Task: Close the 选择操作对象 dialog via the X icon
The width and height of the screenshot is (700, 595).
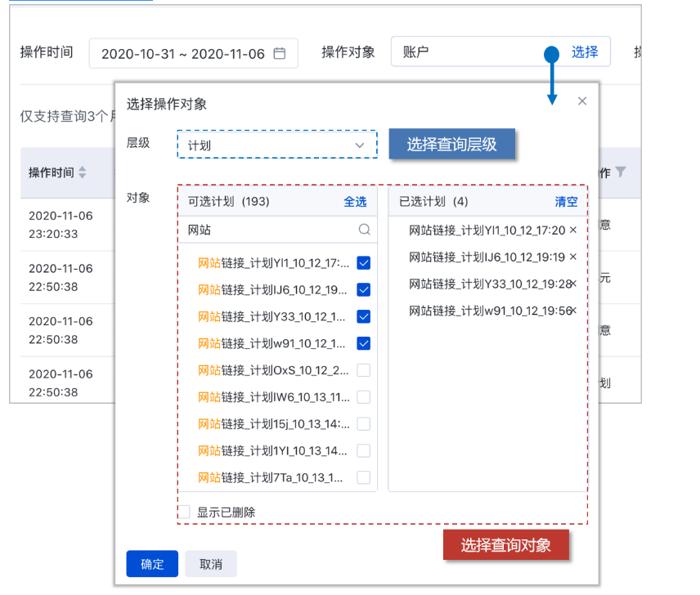Action: [582, 101]
